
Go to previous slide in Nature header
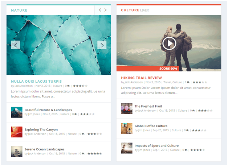coord(100,10)
